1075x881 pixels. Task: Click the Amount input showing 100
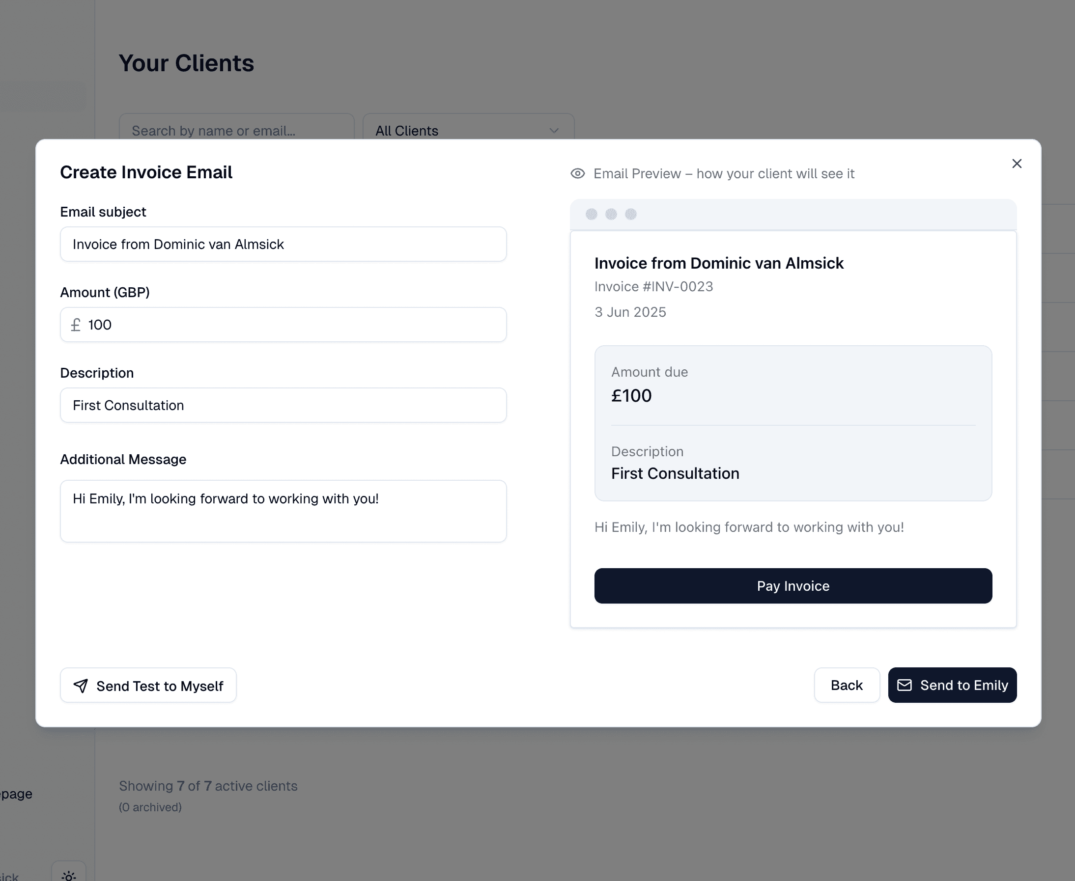point(283,324)
